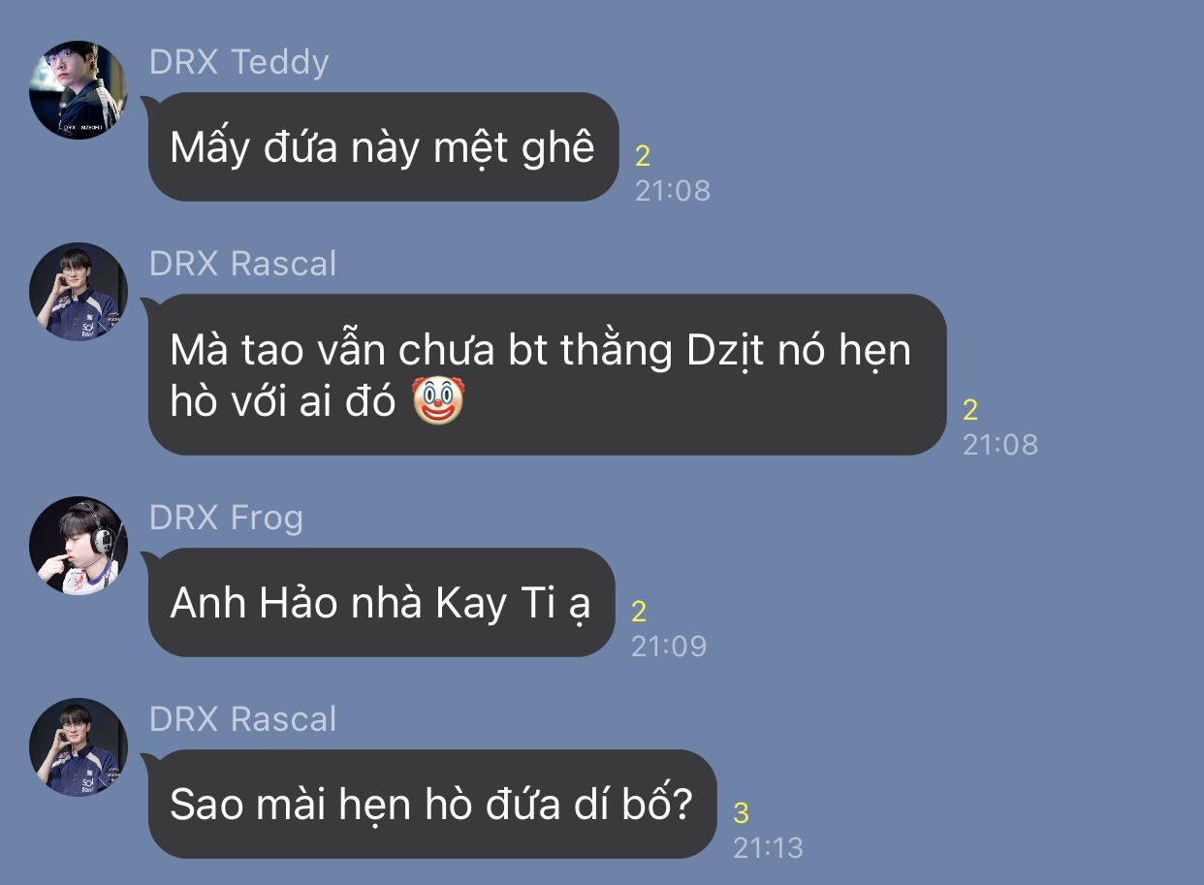1204x885 pixels.
Task: Tap DRX Rascal's avatar beside 'Sao mài hẹn hò' message
Action: [79, 747]
